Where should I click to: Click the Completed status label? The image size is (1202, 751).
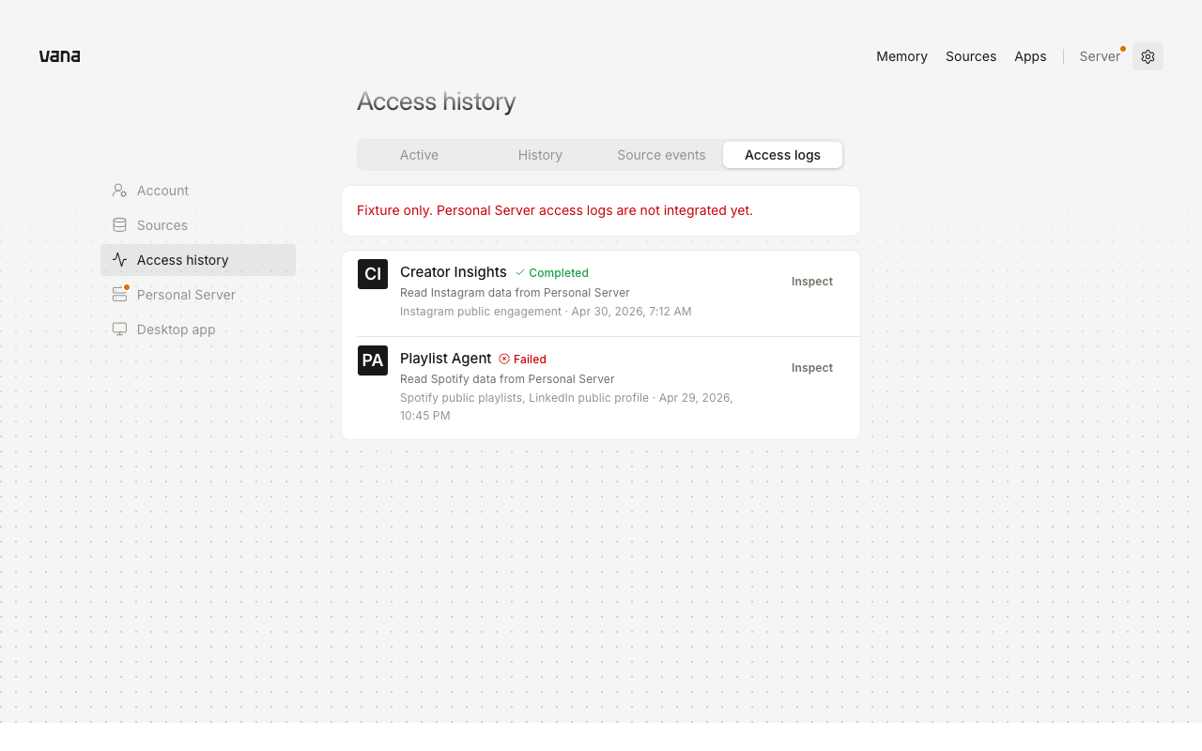(559, 273)
